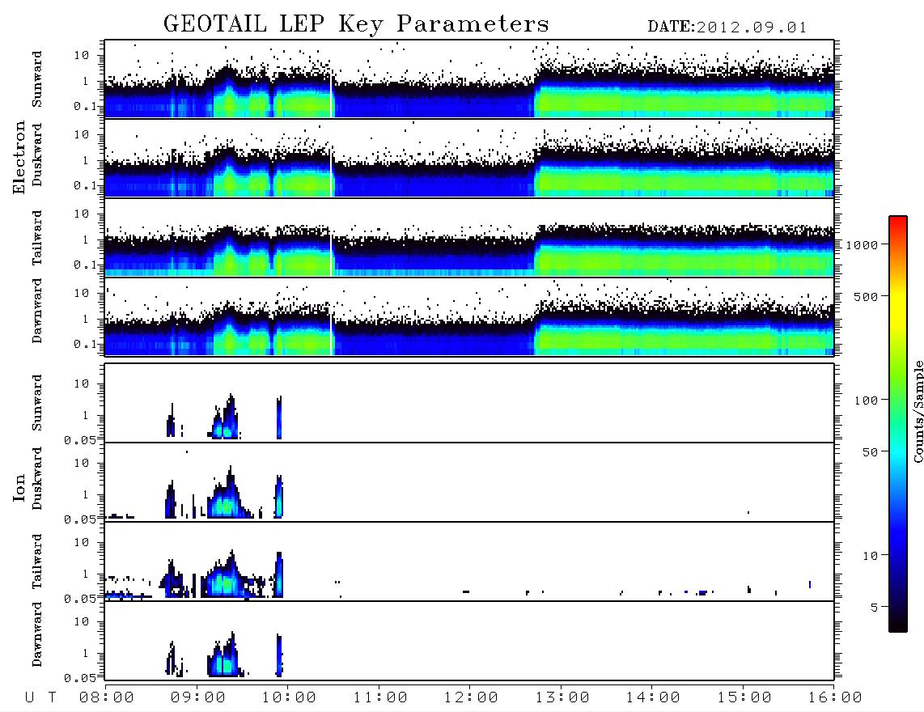This screenshot has width=924, height=712.
Task: Click the 10:00 time axis label
Action: tap(289, 697)
